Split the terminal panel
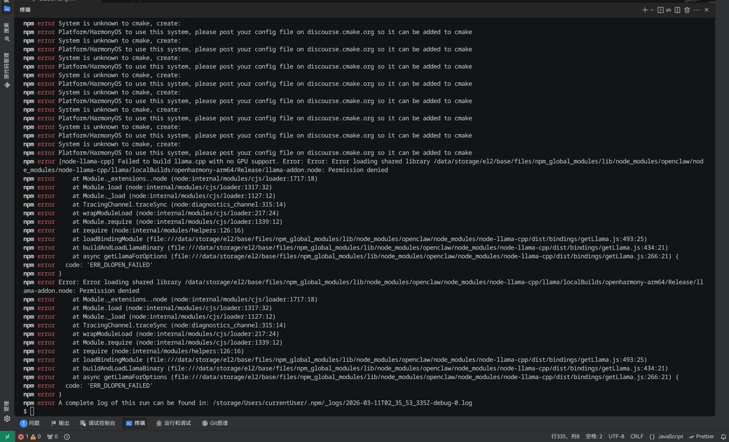 tap(677, 10)
